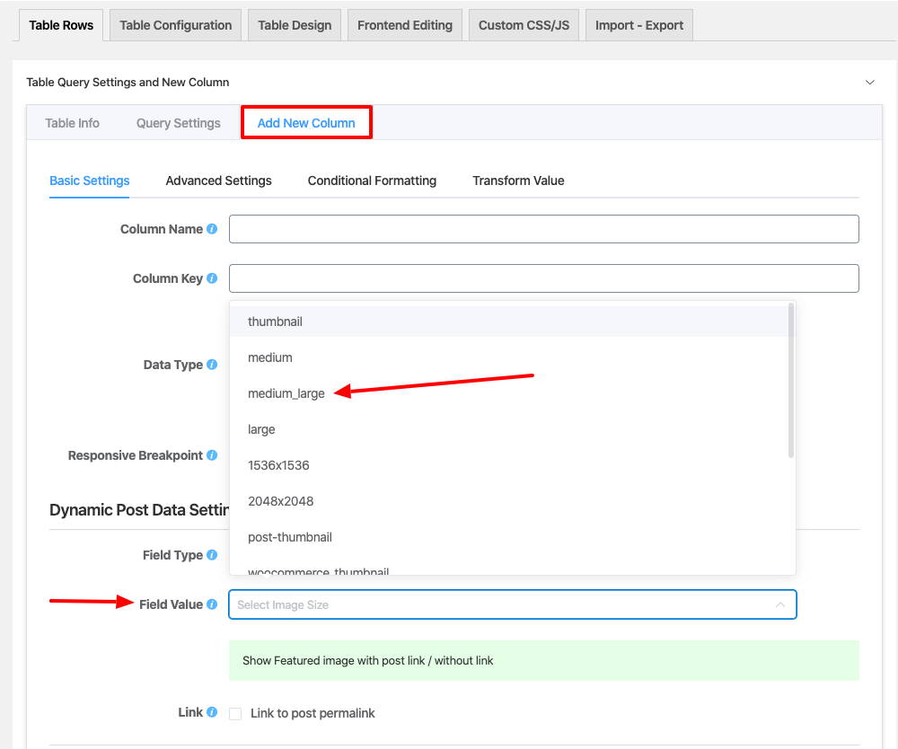
Task: Enable Link to post permalink checkbox
Action: [235, 714]
